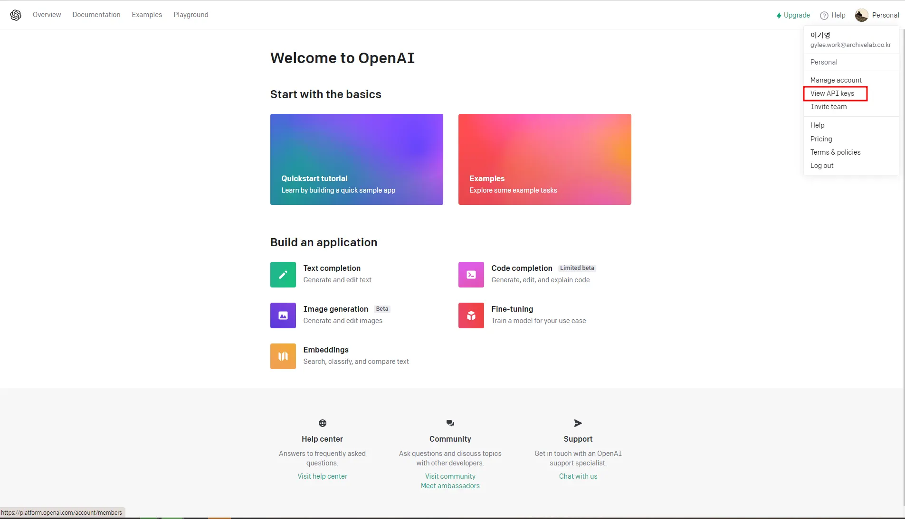
Task: Switch to the Playground page
Action: coord(191,15)
